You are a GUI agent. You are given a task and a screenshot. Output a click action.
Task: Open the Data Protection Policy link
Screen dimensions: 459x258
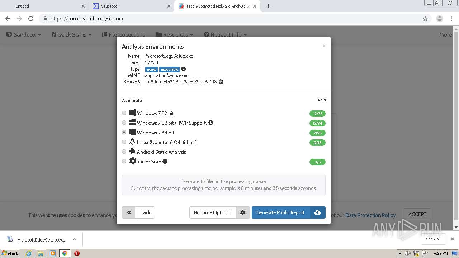pos(370,215)
